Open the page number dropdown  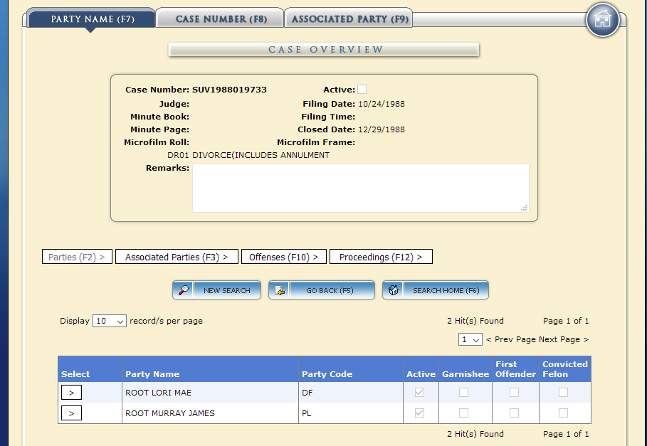tap(470, 339)
